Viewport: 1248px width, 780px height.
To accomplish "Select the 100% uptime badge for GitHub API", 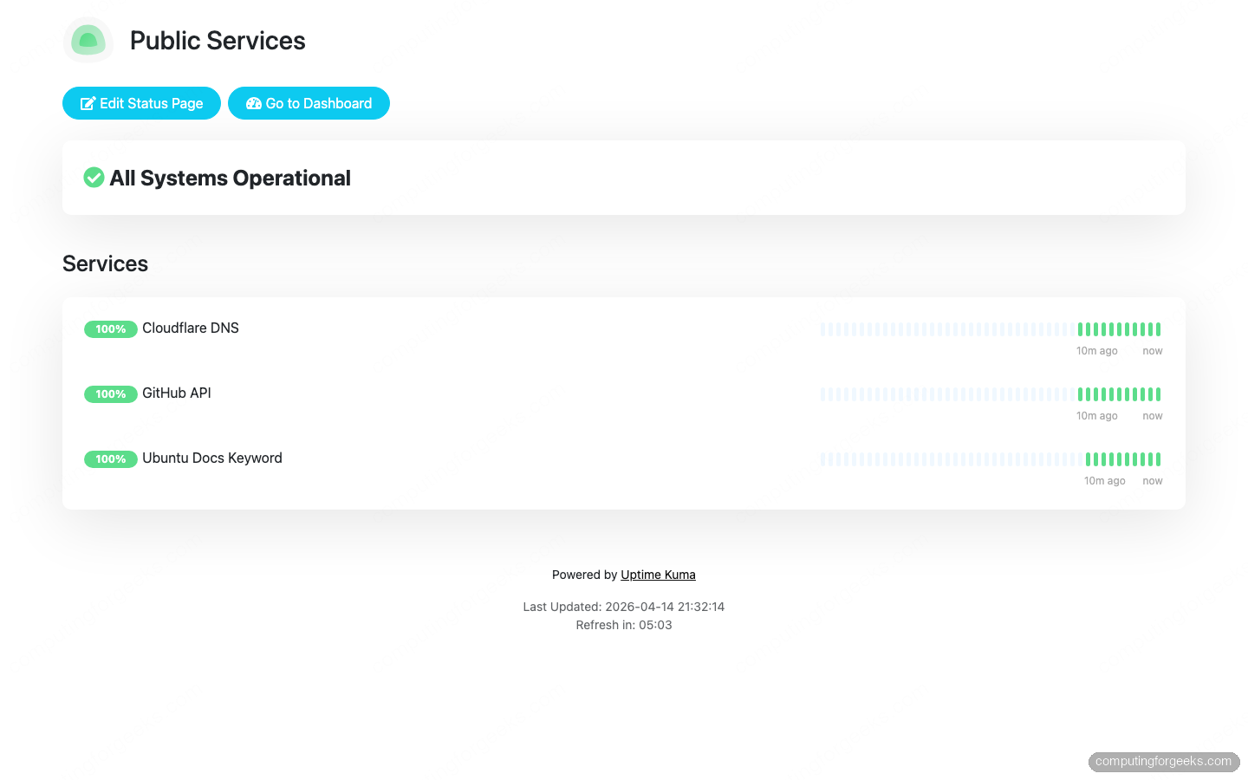I will (111, 393).
